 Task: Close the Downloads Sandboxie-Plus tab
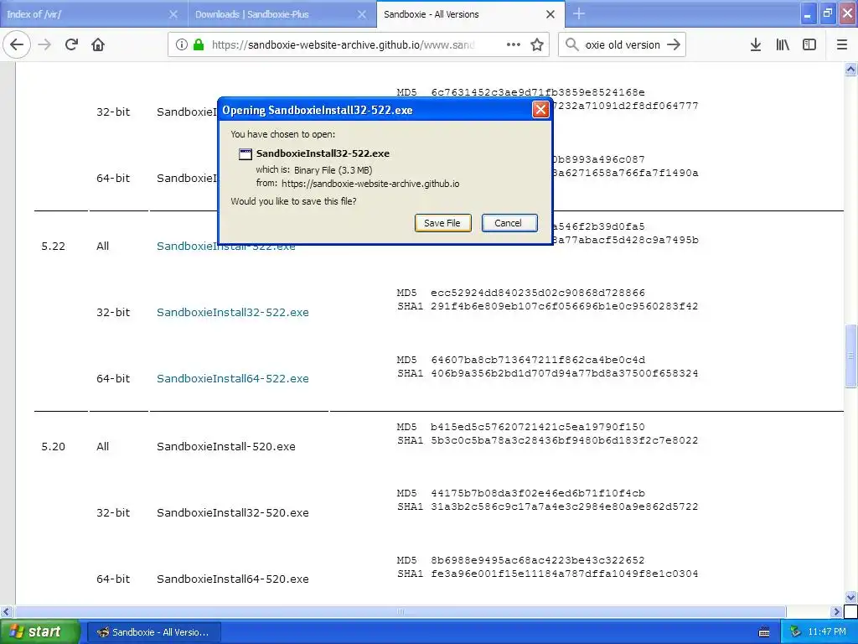click(362, 14)
